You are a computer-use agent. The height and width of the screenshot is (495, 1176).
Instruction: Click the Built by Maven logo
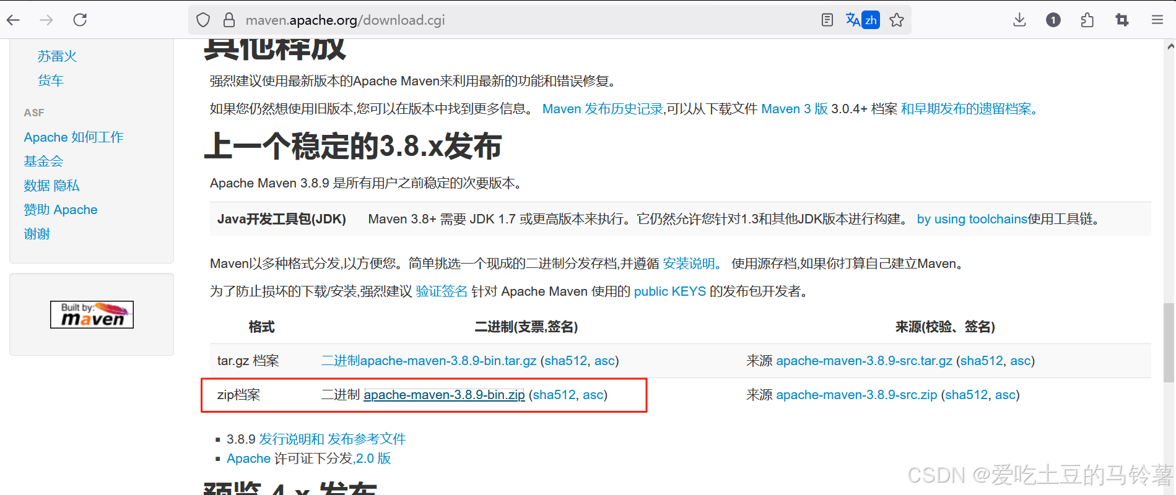[92, 314]
